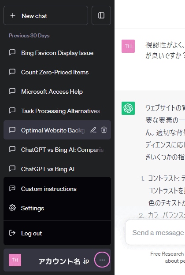Click chat bubble icon beside ChatGPT vs Bing AI: Comparis

tap(12, 149)
